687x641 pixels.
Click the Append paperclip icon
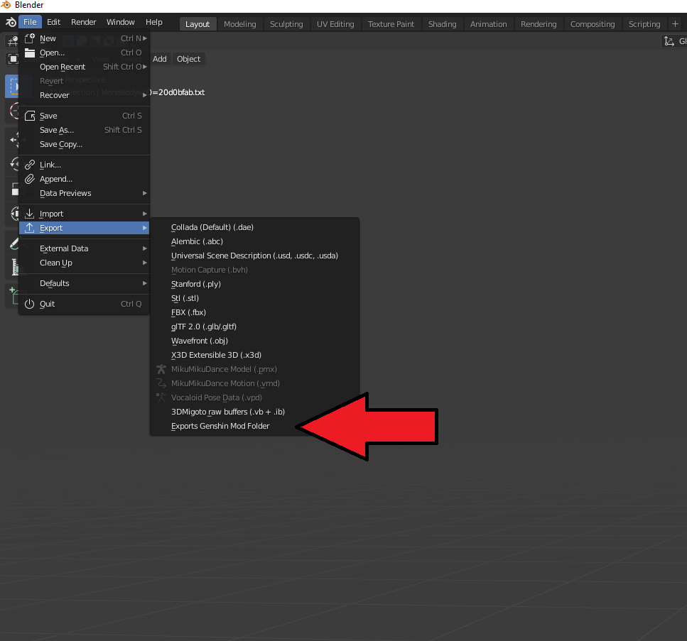[29, 179]
